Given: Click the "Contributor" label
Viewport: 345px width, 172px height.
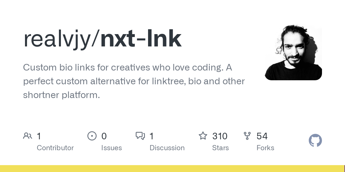Looking at the screenshot, I should click(x=55, y=148).
